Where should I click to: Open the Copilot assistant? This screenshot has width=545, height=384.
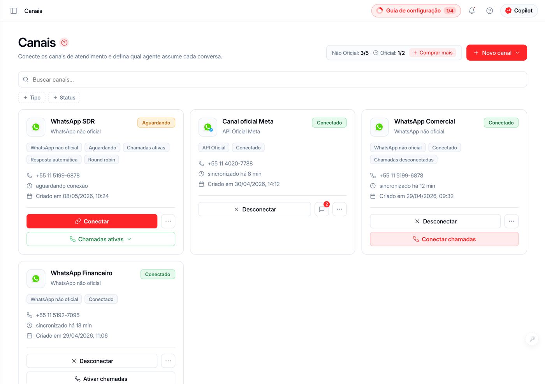tap(519, 11)
